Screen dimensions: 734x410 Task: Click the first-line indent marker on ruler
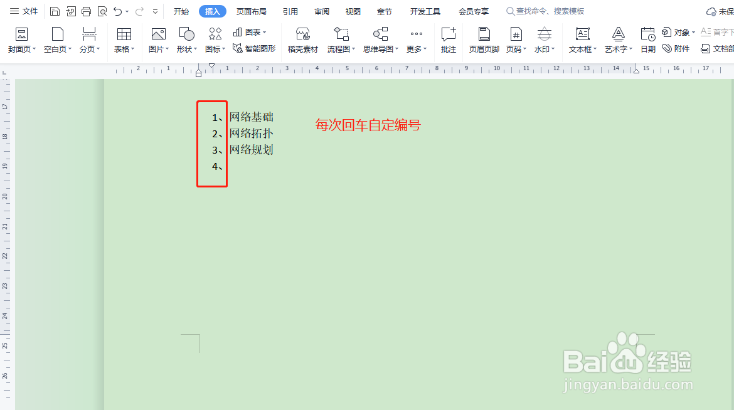(211, 66)
